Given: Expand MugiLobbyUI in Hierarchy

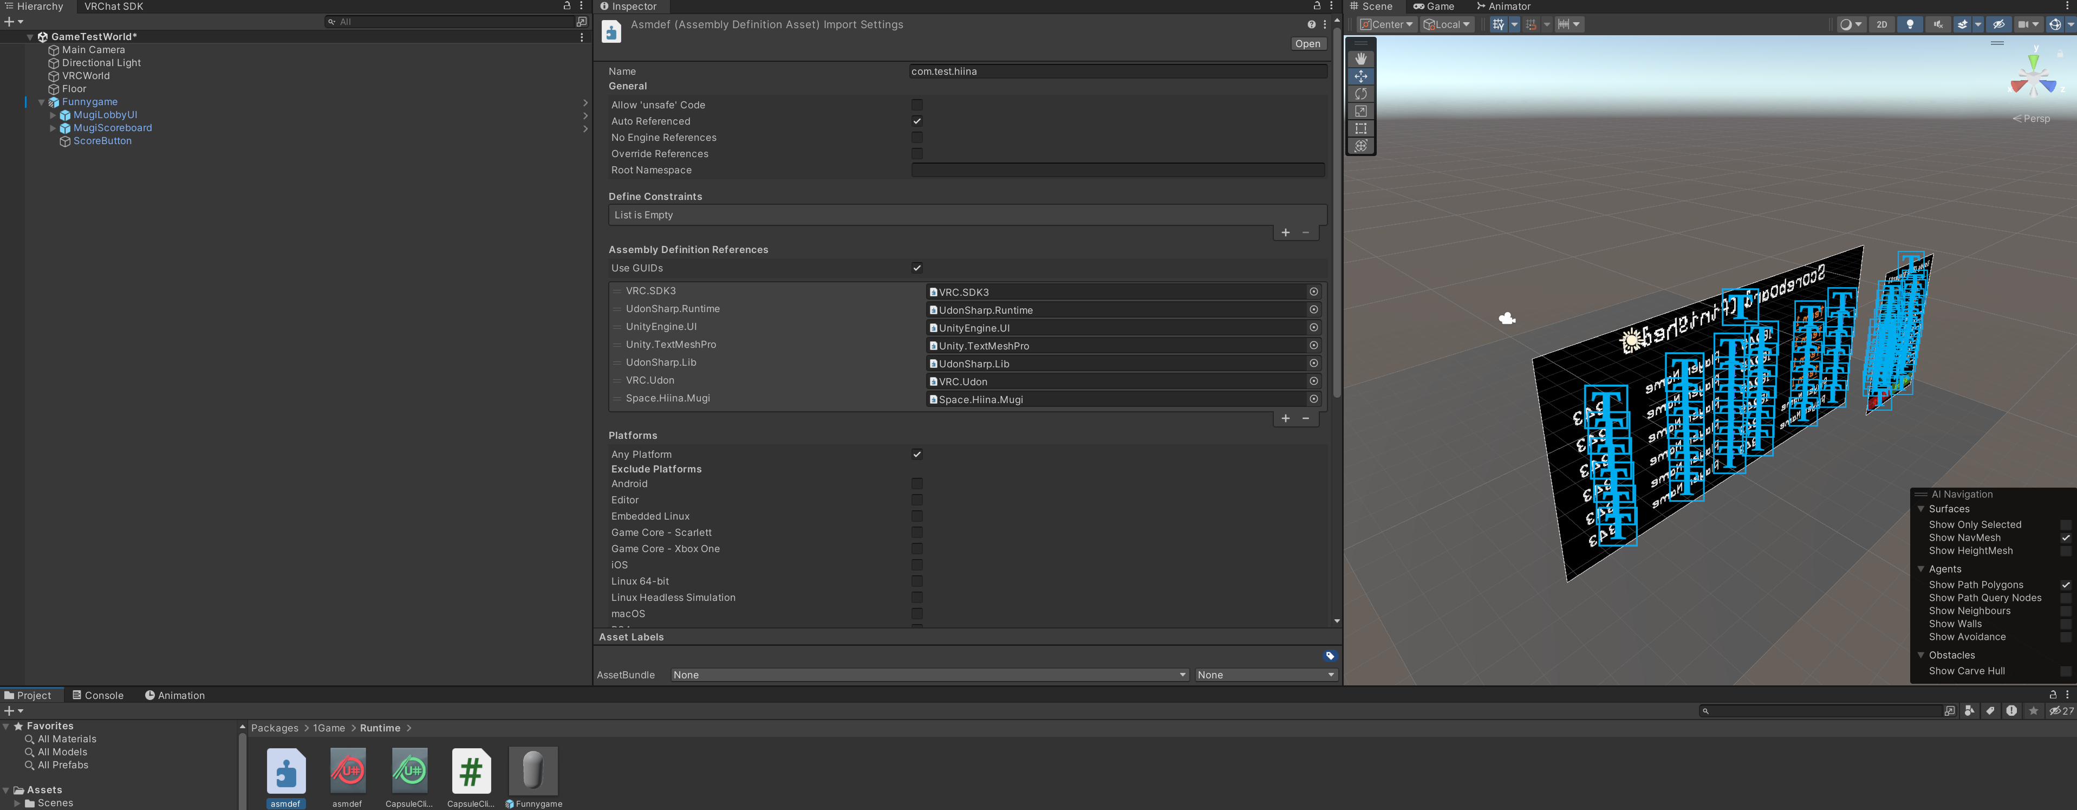Looking at the screenshot, I should [53, 115].
